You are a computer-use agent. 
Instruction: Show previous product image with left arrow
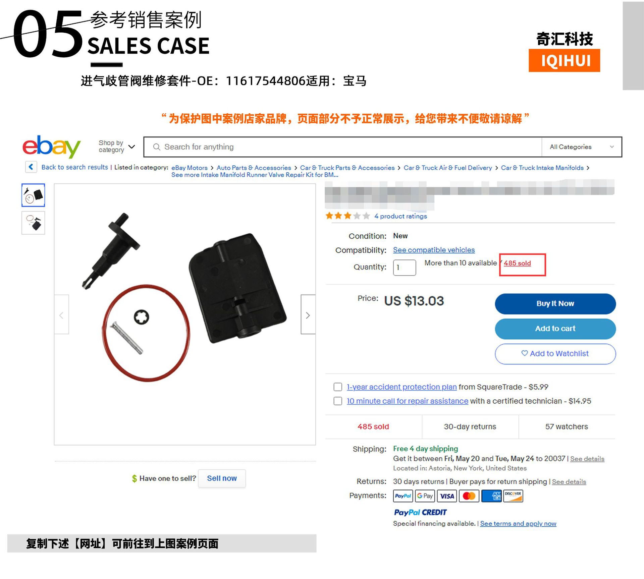point(61,315)
